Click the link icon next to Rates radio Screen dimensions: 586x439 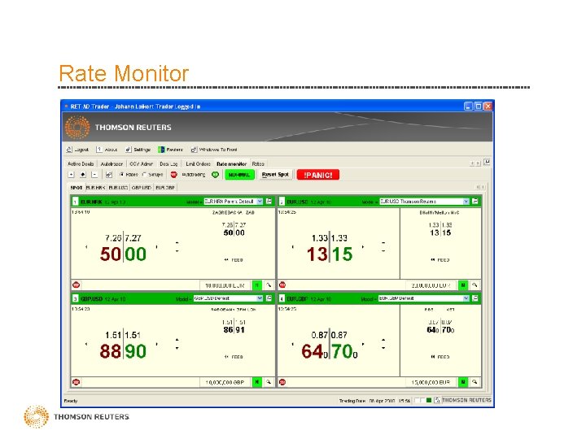point(109,175)
